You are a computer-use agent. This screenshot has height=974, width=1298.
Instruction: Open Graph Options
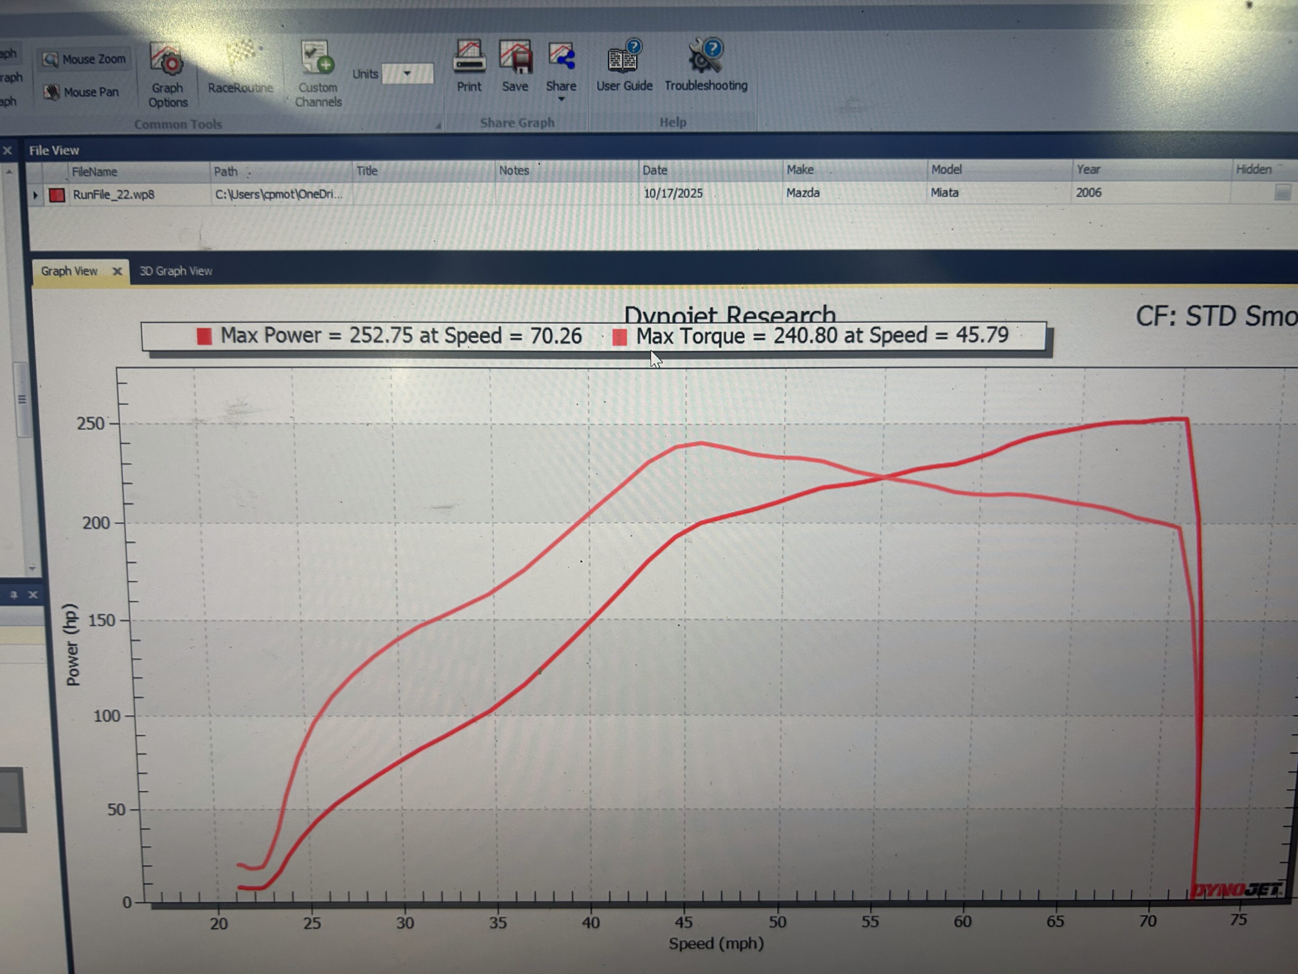tap(167, 75)
